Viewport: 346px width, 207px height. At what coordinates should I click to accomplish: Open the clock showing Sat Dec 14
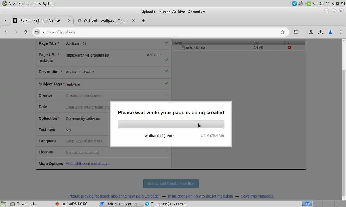[x=328, y=4]
